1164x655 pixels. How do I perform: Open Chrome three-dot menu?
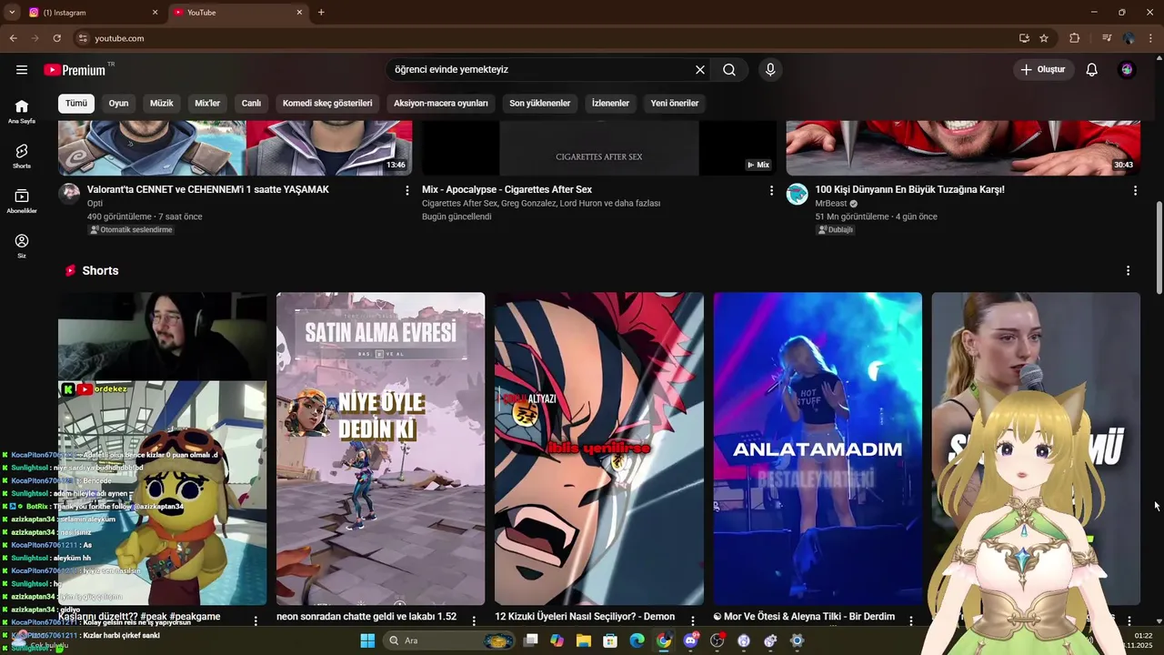[1150, 38]
